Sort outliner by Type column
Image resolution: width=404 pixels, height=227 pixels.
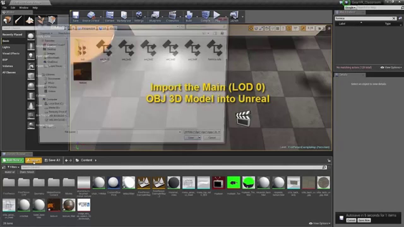pyautogui.click(x=388, y=24)
